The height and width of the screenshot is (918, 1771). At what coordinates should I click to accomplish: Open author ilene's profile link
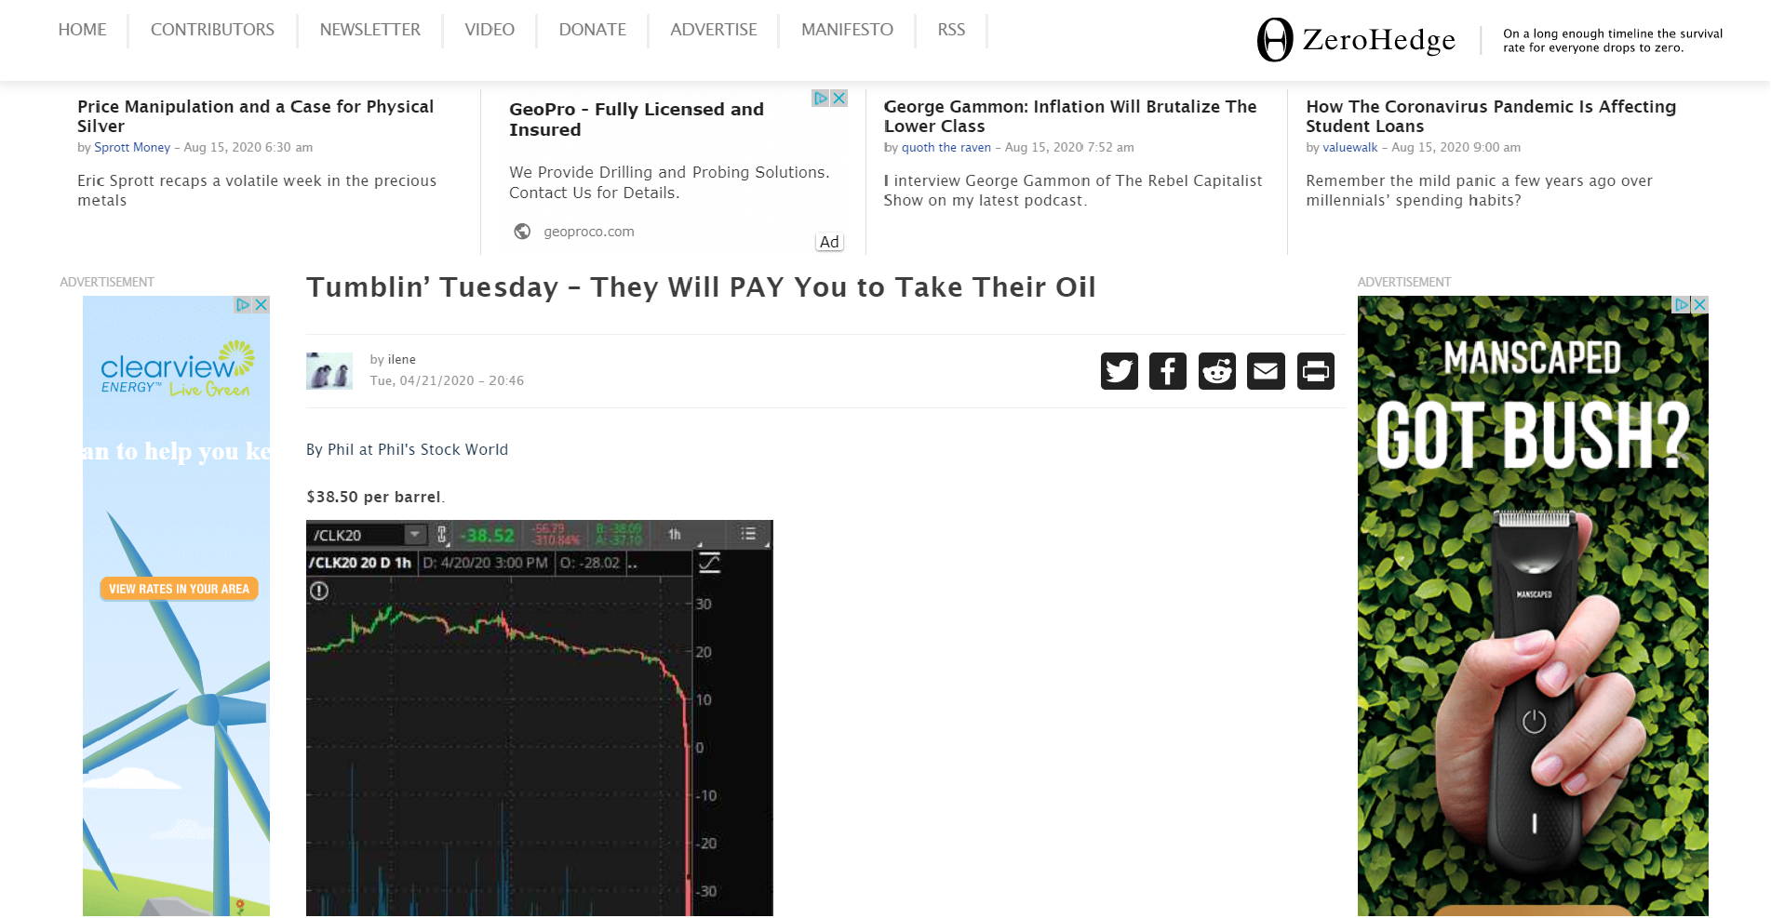coord(401,359)
